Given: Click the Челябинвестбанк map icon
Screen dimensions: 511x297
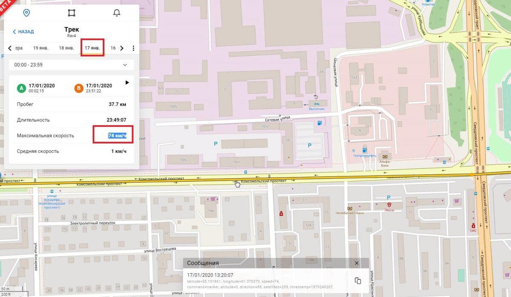Looking at the screenshot, I should [x=350, y=208].
